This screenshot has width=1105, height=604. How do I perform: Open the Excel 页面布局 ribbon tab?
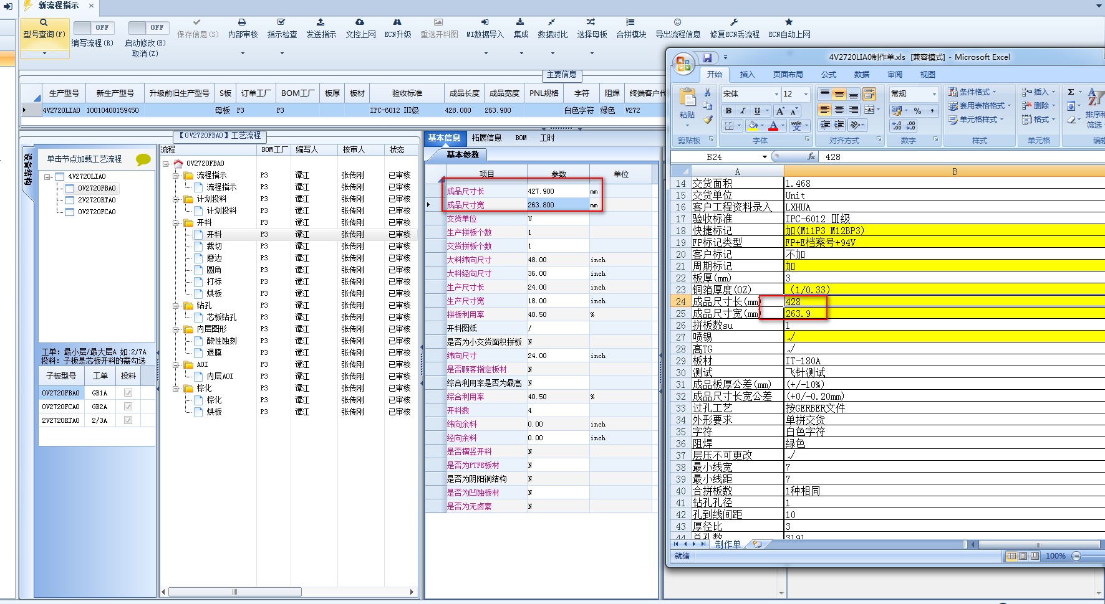(788, 75)
